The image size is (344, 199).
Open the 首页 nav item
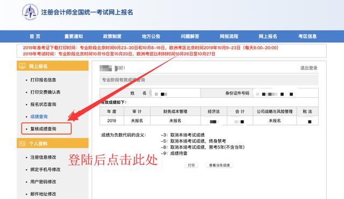click(x=35, y=36)
